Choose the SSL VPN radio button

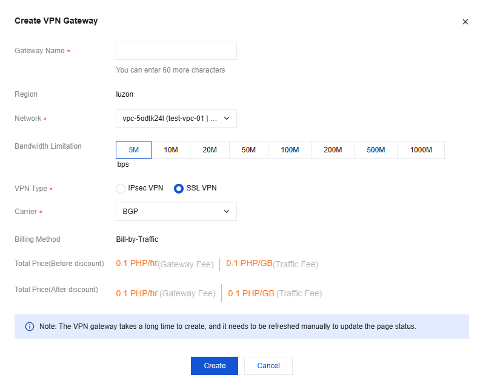[x=179, y=189]
